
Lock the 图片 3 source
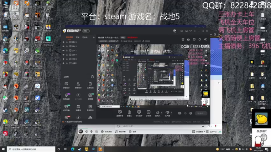click(67, 42)
